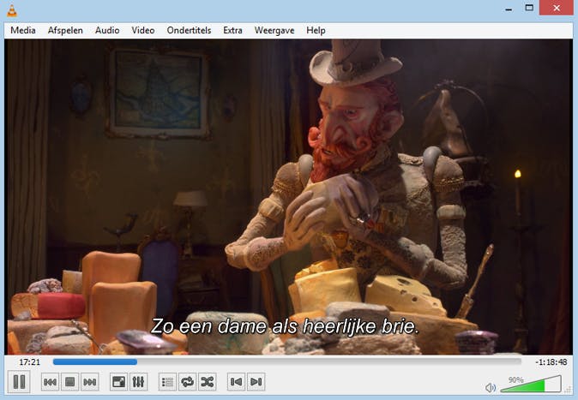Maximize the VLC window
This screenshot has width=578, height=400.
[529, 8]
